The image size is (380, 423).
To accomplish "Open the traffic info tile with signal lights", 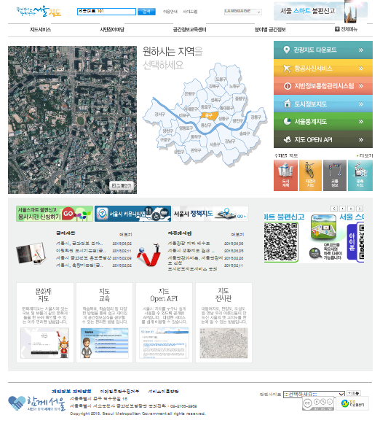I will pyautogui.click(x=335, y=175).
